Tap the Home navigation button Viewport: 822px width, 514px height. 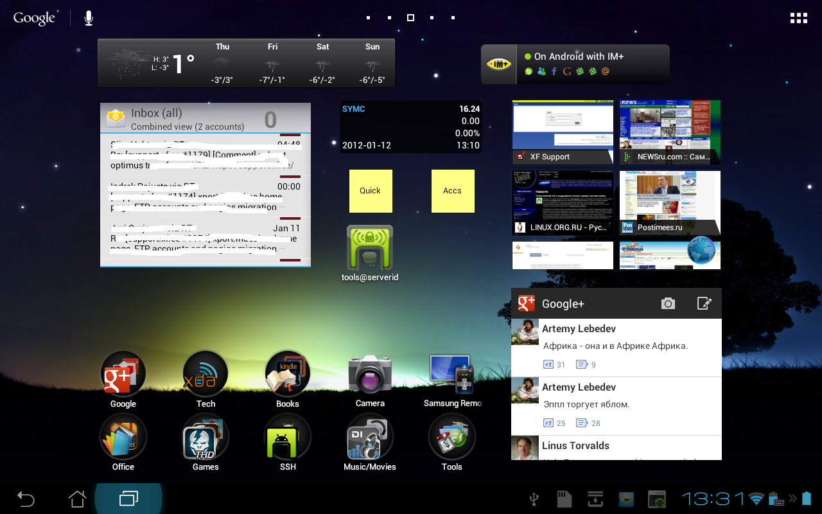(77, 499)
